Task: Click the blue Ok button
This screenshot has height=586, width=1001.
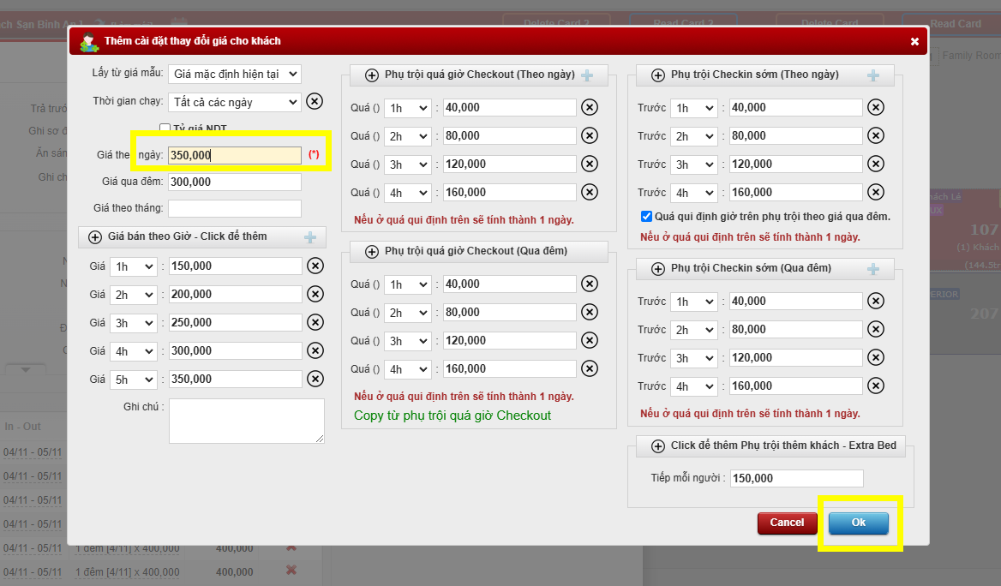Action: point(858,523)
